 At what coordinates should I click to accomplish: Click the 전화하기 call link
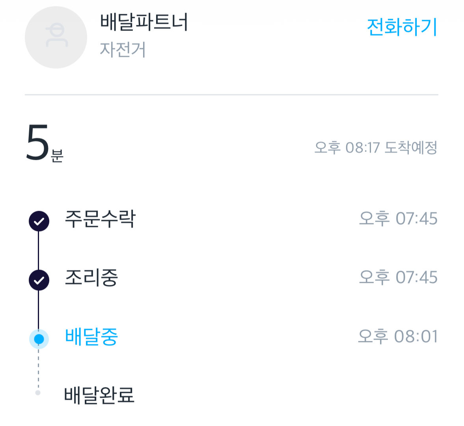pos(402,27)
